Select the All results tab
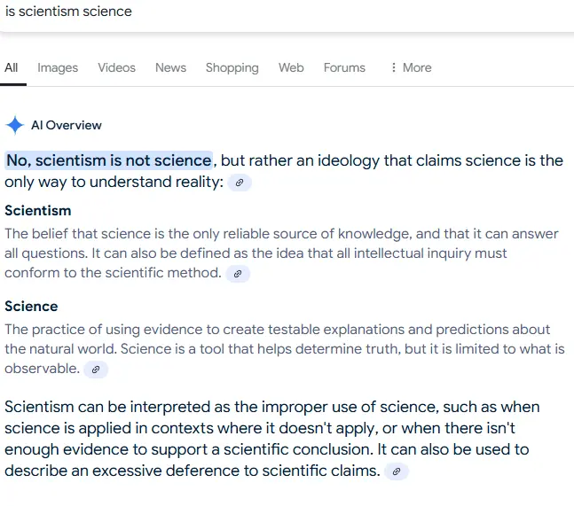 (12, 67)
